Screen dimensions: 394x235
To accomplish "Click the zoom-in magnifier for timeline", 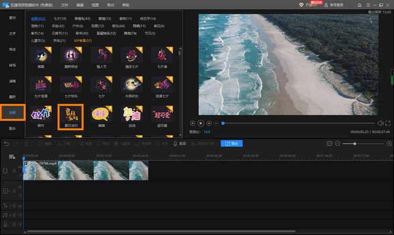I will [x=389, y=143].
